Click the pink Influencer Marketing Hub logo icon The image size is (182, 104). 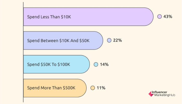[x=151, y=94]
